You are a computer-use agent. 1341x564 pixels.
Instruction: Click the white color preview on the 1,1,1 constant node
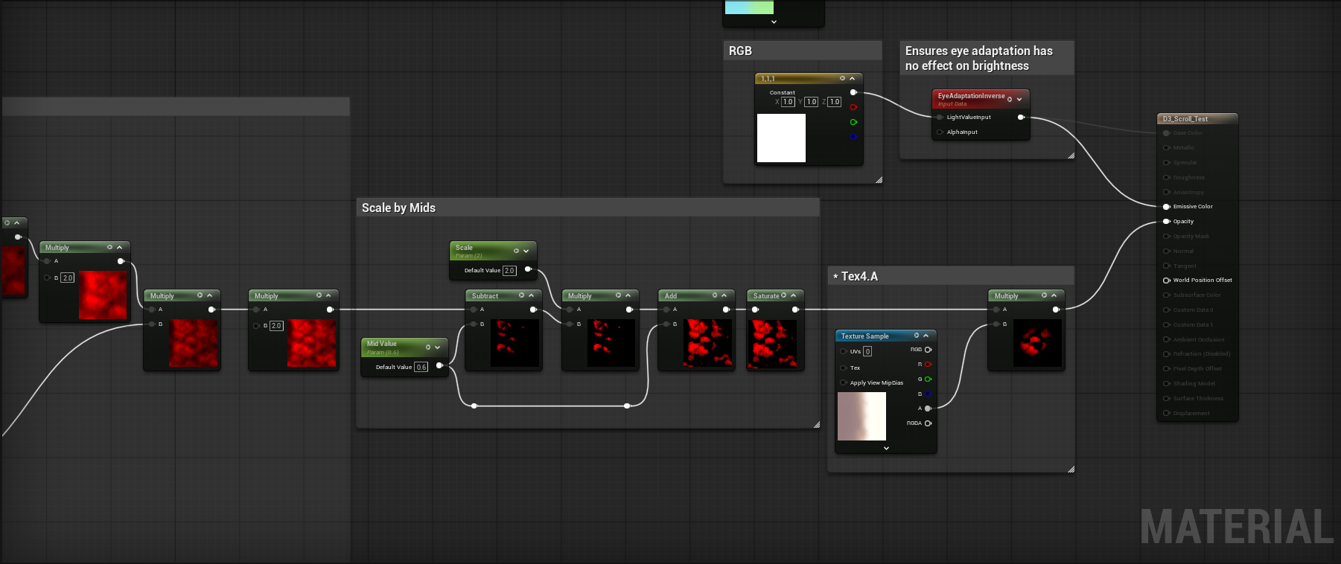(781, 138)
